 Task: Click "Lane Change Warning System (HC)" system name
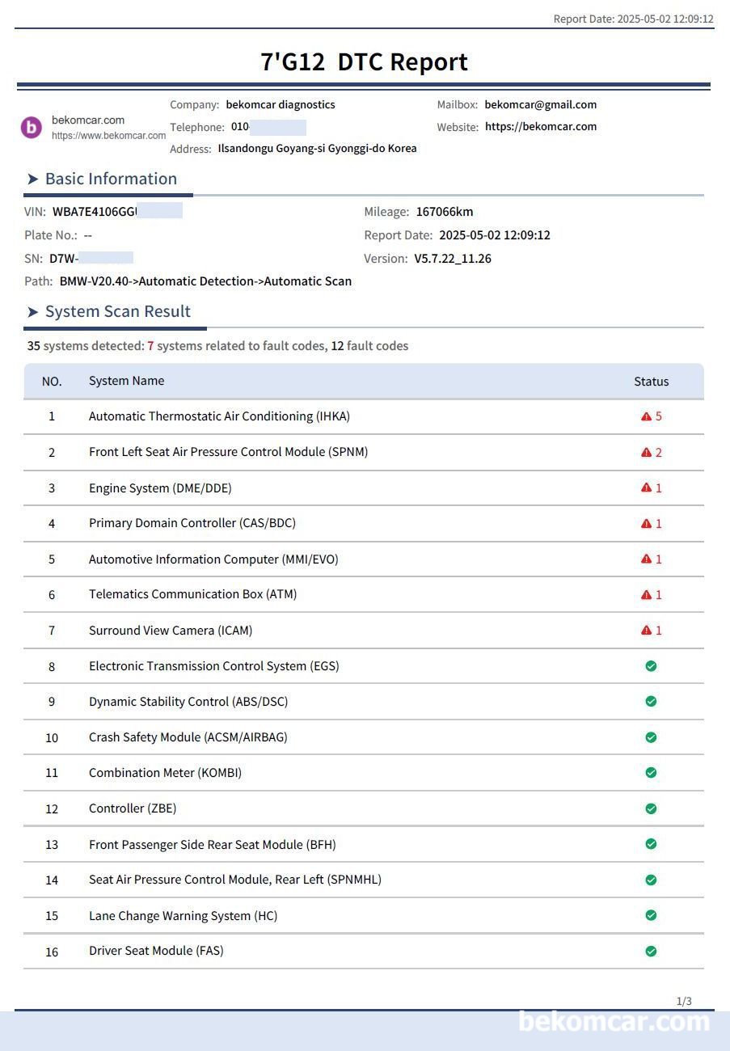[184, 915]
